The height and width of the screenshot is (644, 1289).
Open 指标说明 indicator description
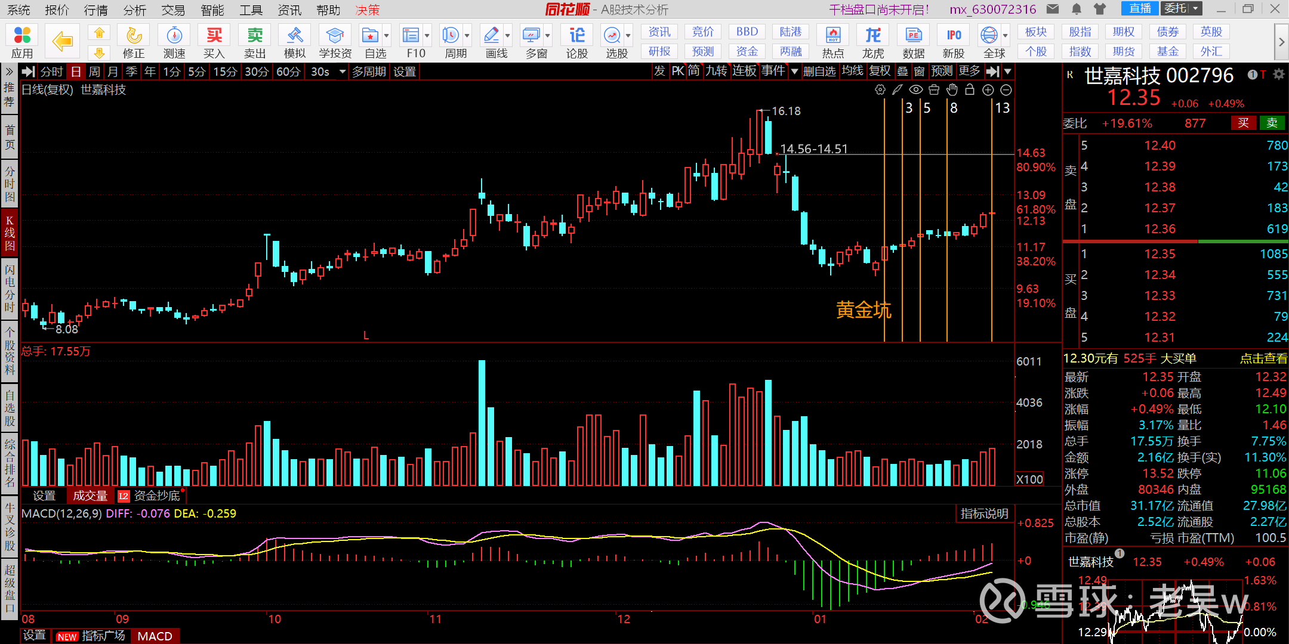[x=984, y=513]
